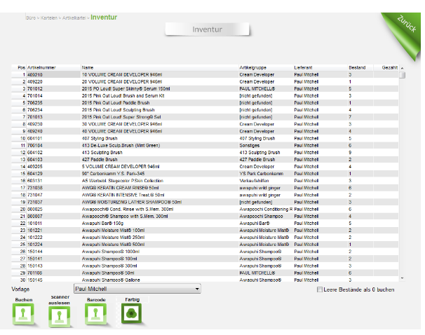Screen dimensions: 425x335
Task: Select article number 604102
Action: (x=35, y=152)
